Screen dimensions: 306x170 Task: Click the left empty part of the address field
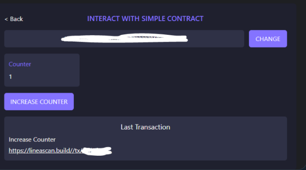(x=33, y=39)
